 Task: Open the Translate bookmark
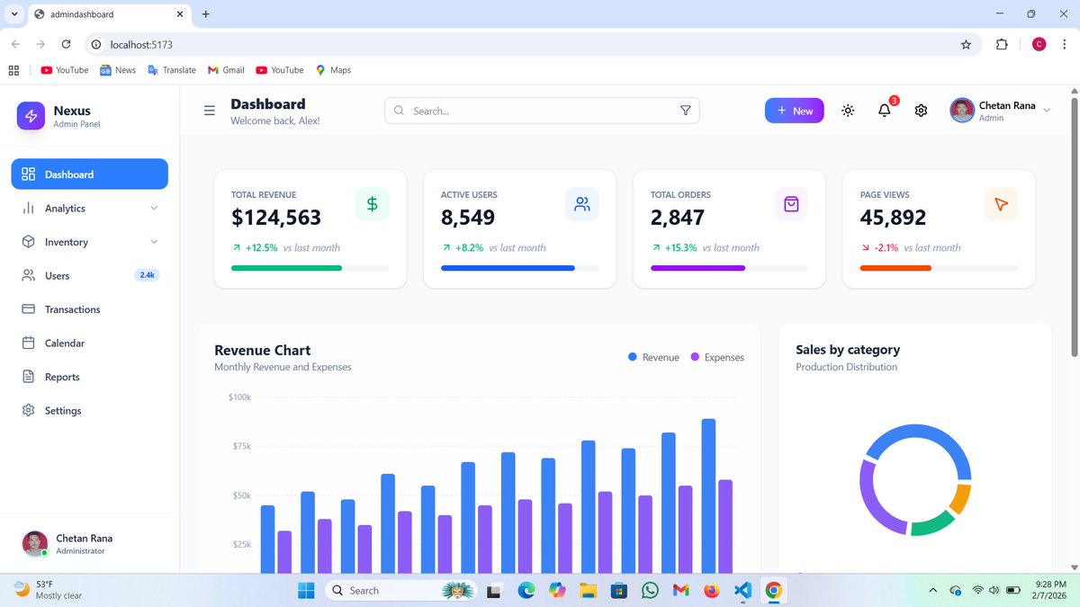pos(172,70)
